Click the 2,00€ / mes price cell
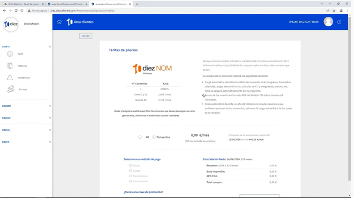354x198 pixels. click(165, 95)
